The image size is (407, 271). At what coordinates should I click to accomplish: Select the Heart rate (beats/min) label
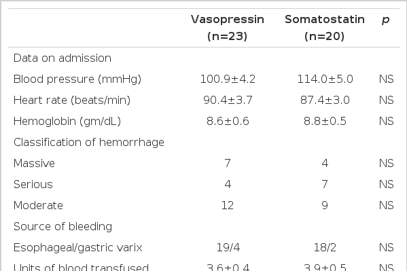coord(72,101)
